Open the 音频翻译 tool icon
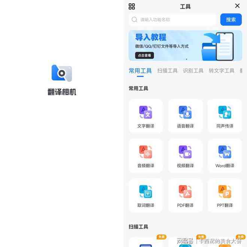This screenshot has width=247, height=247. (x=146, y=152)
